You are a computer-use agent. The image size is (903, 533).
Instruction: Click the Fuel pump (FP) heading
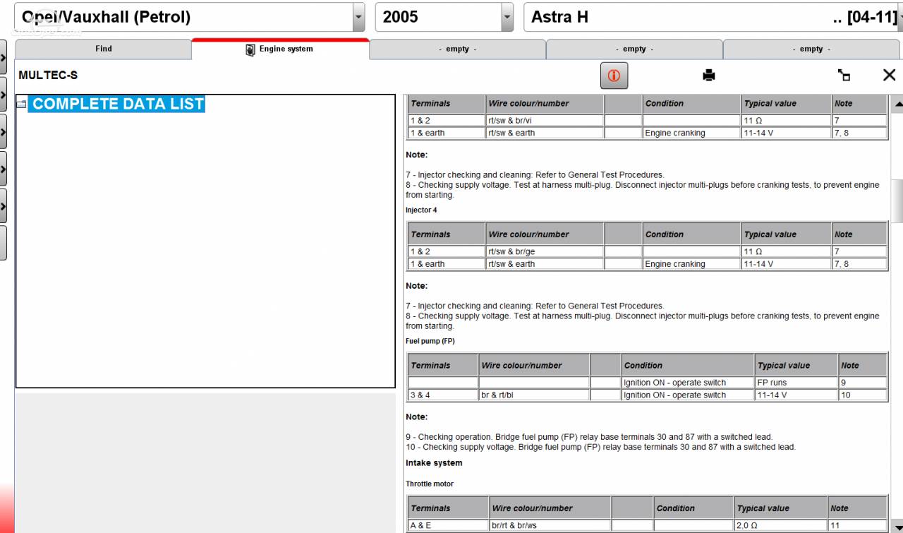[x=430, y=341]
